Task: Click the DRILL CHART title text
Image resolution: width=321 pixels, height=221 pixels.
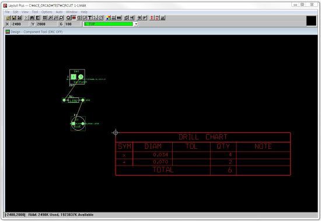Action: click(x=203, y=137)
